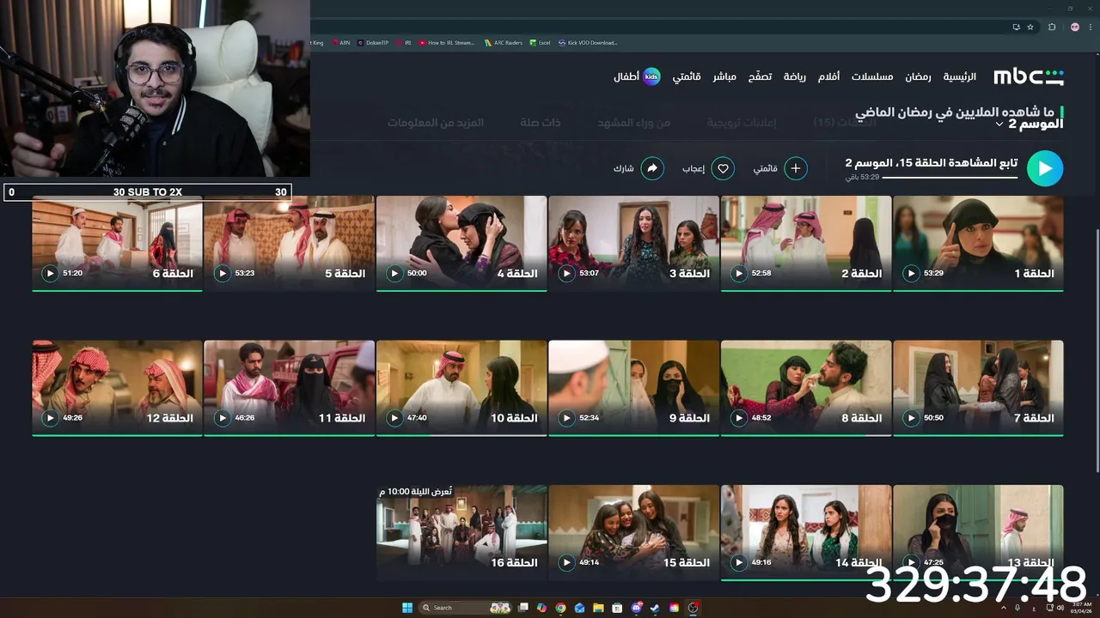The height and width of the screenshot is (618, 1100).
Task: Open the الرئيسية nav item
Action: (960, 76)
